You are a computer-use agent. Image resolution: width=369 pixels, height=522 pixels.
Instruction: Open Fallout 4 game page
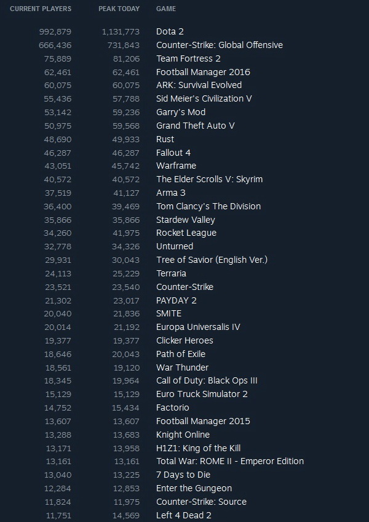coord(173,153)
